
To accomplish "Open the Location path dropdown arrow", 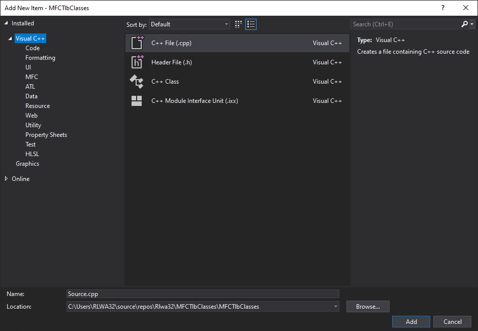I will pyautogui.click(x=335, y=306).
